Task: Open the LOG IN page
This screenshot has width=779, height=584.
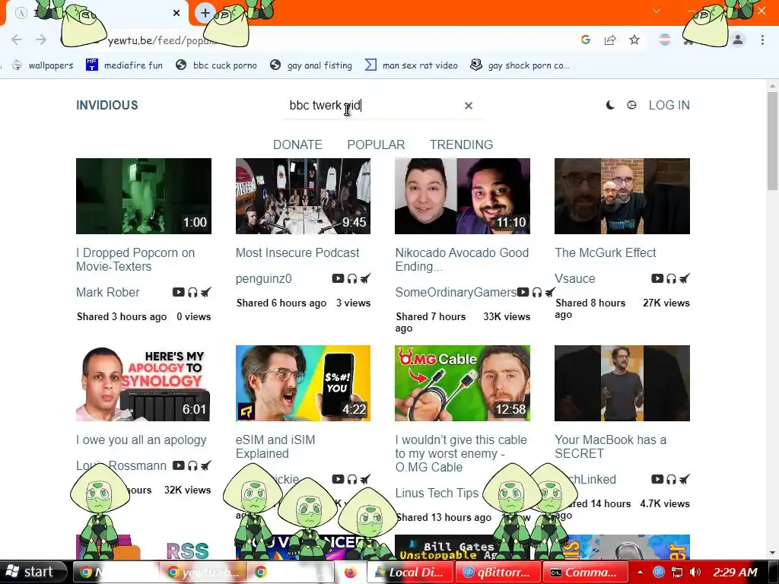Action: pyautogui.click(x=669, y=105)
